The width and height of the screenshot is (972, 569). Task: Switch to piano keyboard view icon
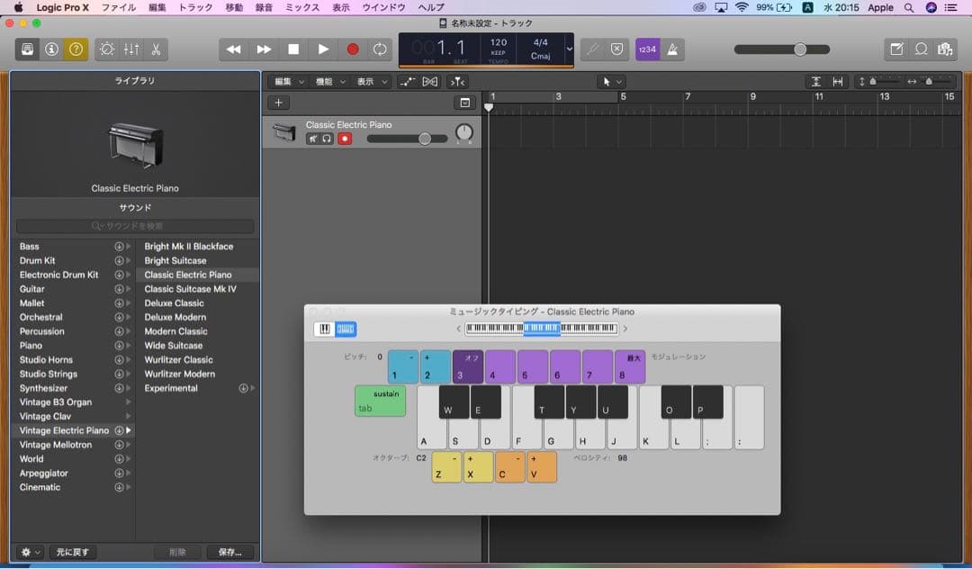tap(325, 330)
